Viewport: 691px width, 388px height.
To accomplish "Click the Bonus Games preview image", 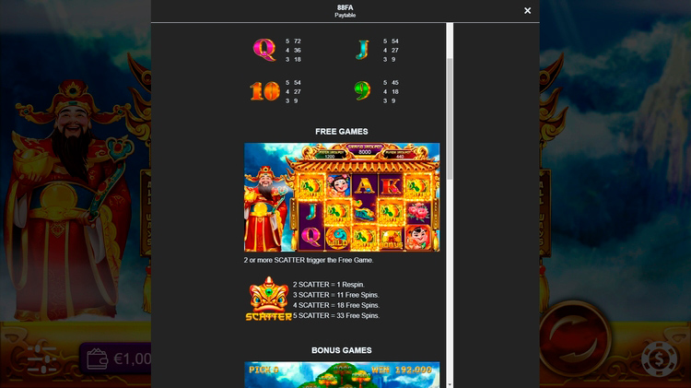I will point(341,374).
